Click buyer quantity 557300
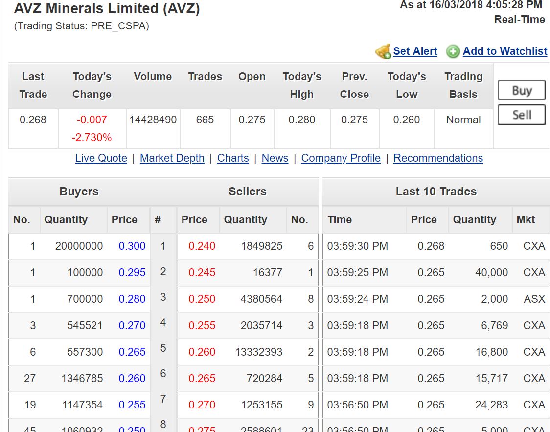The height and width of the screenshot is (432, 550). click(85, 352)
